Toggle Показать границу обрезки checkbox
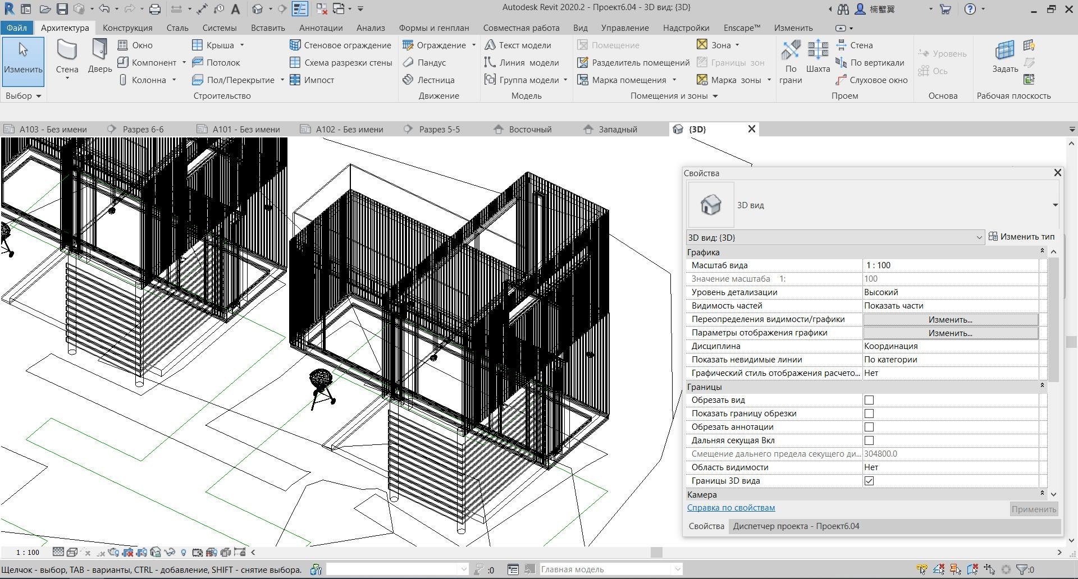 pyautogui.click(x=869, y=413)
